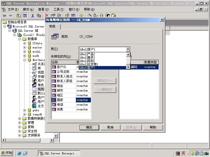
Task: Select the 全文 catalog node in tree
Action: 41,106
